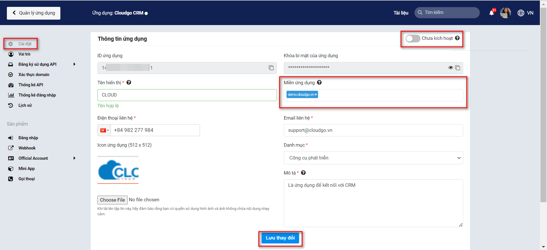The width and height of the screenshot is (547, 250).
Task: Expand the Official Account submenu
Action: (x=74, y=158)
